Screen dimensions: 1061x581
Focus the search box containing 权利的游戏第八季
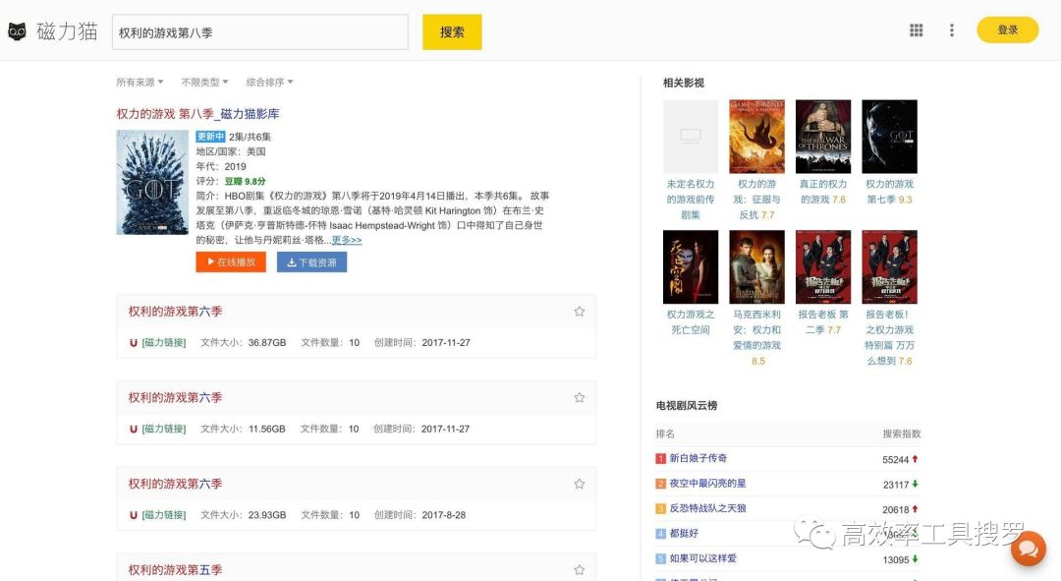[x=259, y=32]
